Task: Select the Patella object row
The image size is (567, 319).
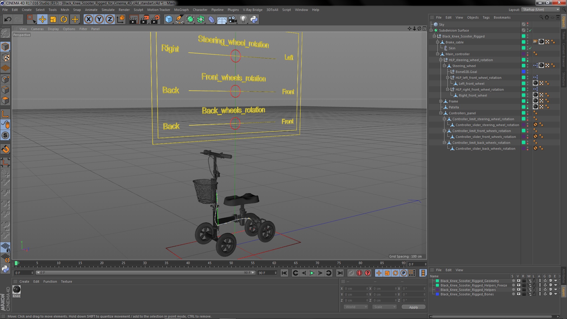Action: tap(454, 107)
